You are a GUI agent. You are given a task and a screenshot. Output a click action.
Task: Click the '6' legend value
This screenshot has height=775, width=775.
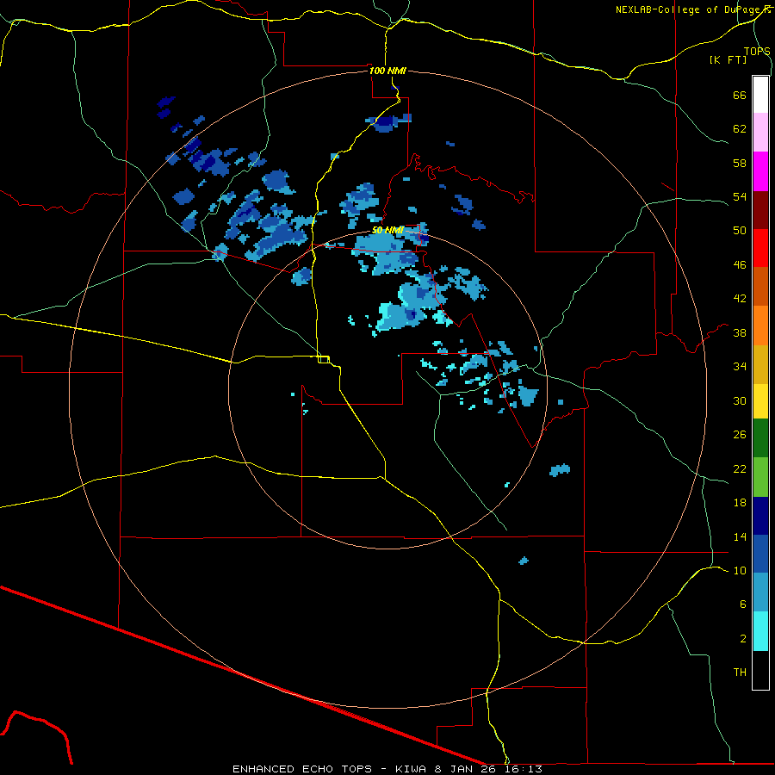tap(743, 604)
